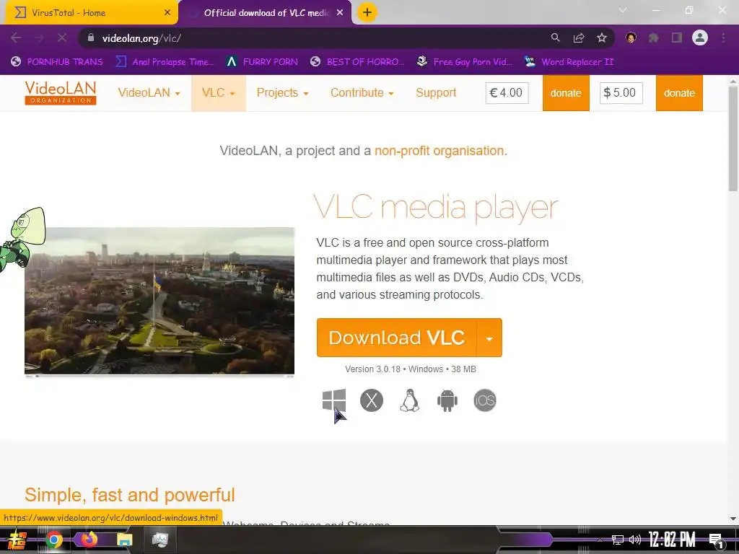Click donate button next to euro amount
739x554 pixels.
click(x=566, y=93)
